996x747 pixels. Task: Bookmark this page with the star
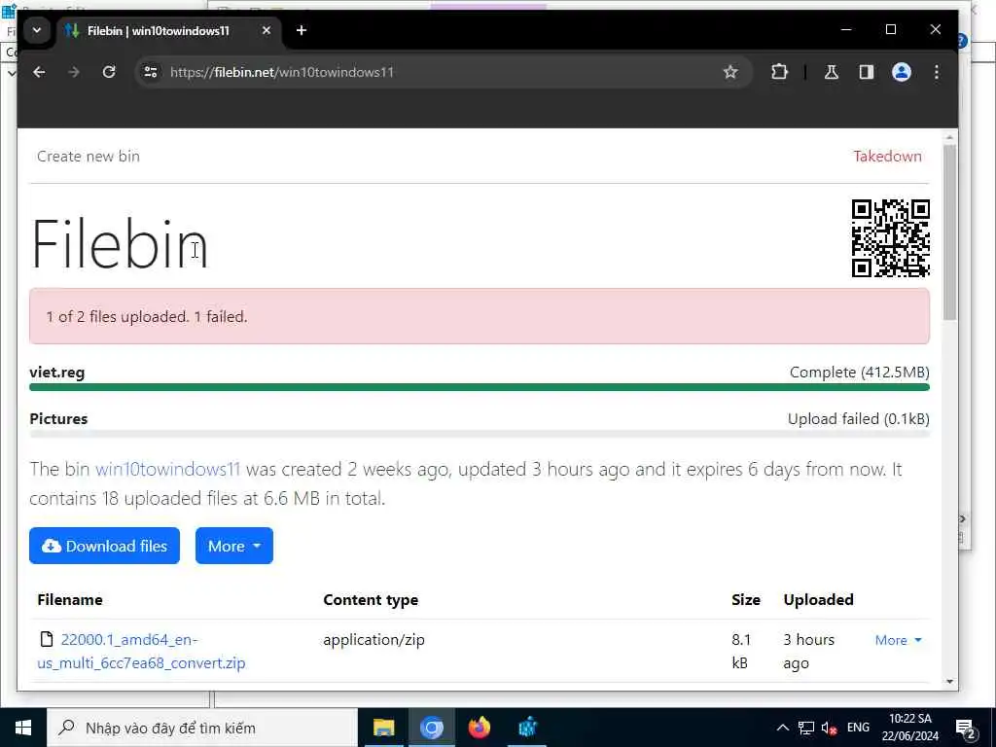(x=730, y=72)
